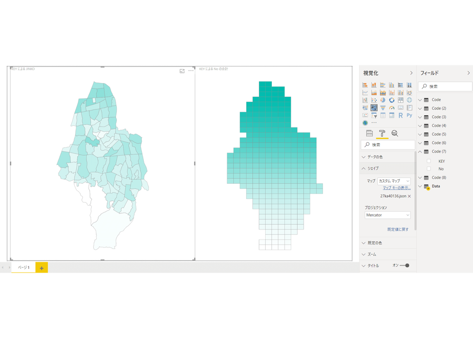
Task: Collapse the 視覚化 pane
Action: tap(411, 73)
